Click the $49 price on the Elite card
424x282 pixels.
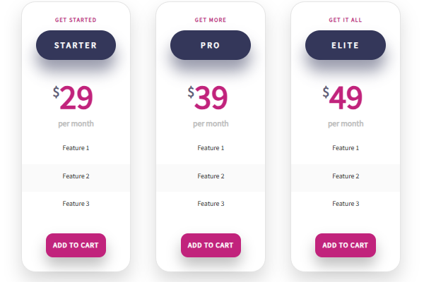(343, 99)
